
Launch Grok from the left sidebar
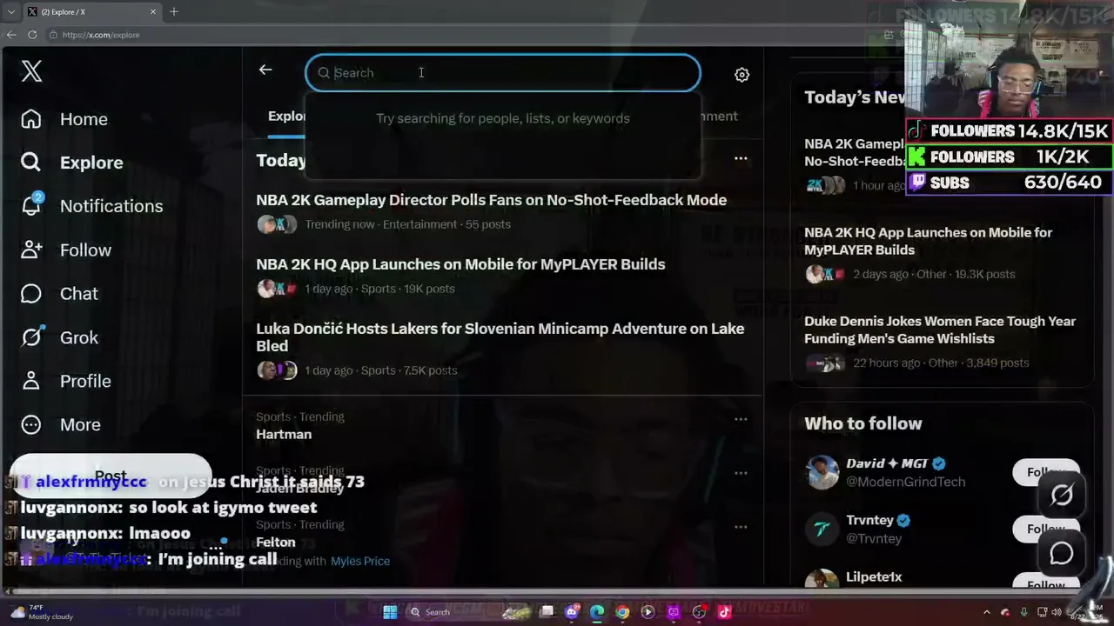point(59,337)
